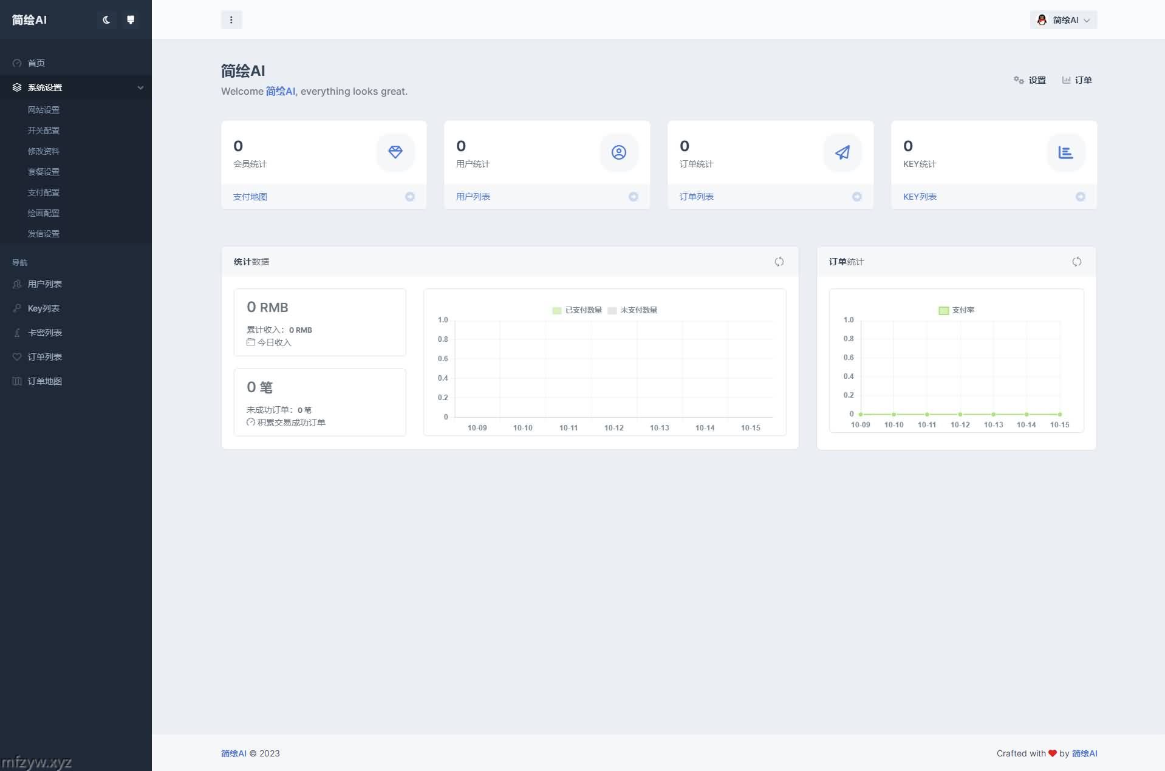Screen dimensions: 1165x771
Task: Click the diamond icon on 会员统计 card
Action: 395,152
